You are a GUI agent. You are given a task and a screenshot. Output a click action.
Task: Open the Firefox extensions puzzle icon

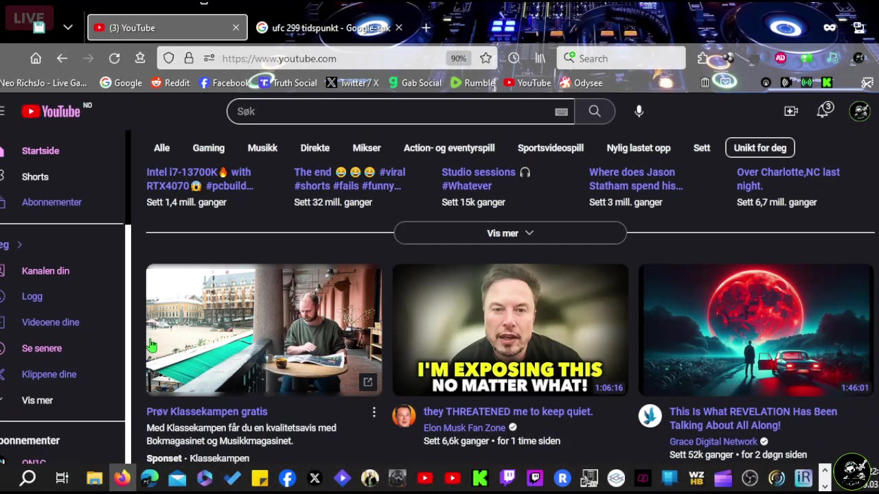(x=702, y=58)
